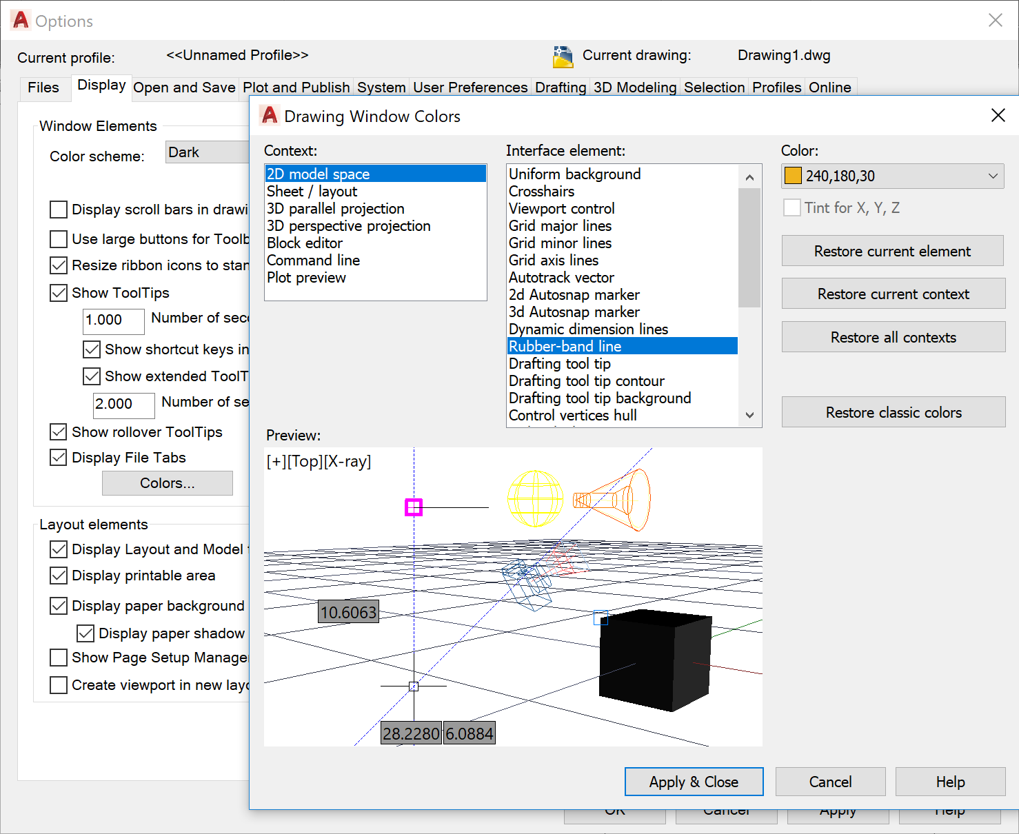Uncheck Show ToolTips
This screenshot has width=1019, height=834.
pyautogui.click(x=59, y=293)
